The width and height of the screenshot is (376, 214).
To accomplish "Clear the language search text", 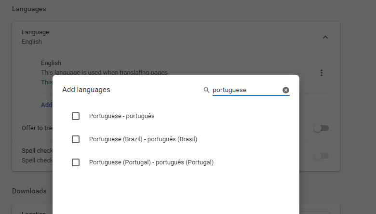I will pos(286,90).
